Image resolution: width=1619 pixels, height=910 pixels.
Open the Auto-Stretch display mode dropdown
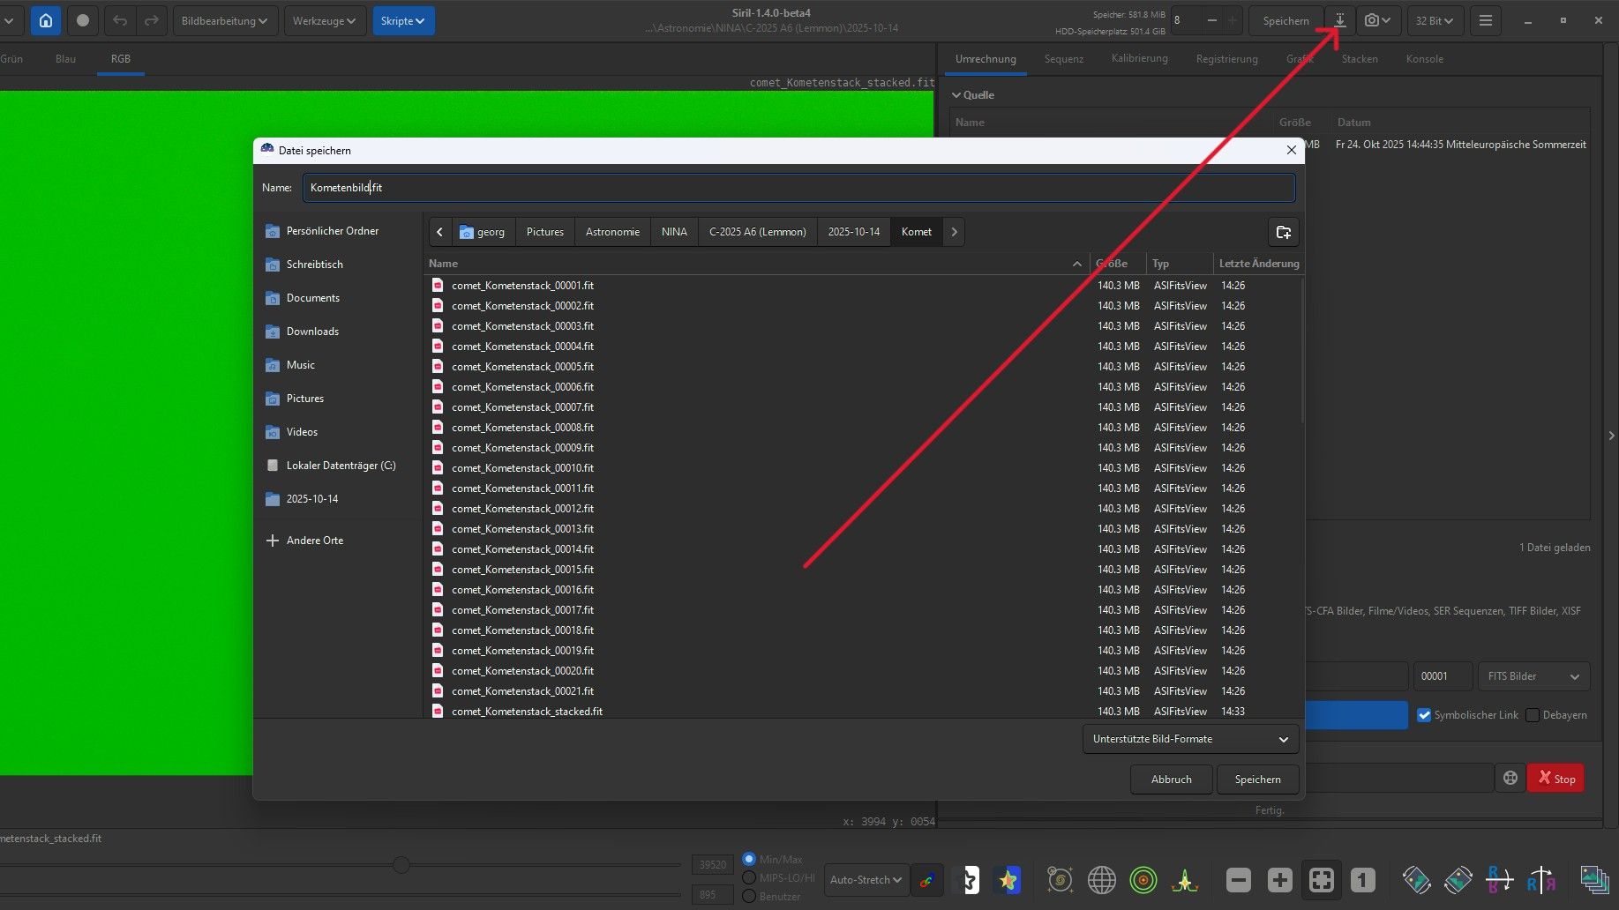(x=866, y=879)
